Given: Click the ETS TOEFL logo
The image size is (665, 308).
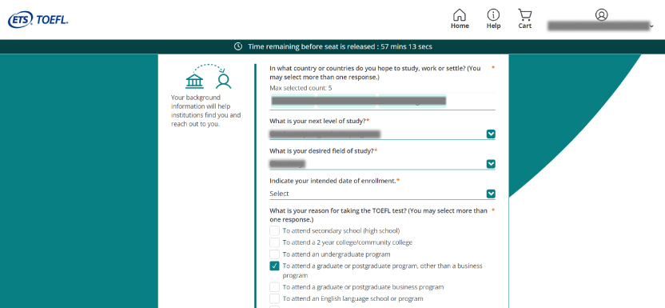Looking at the screenshot, I should point(38,19).
